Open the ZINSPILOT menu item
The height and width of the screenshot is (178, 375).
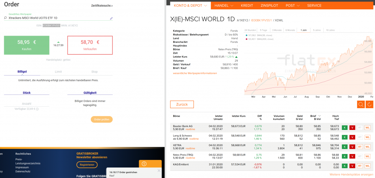(x=269, y=6)
